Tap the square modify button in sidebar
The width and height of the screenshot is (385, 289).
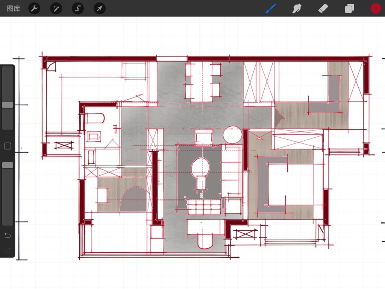coord(8,146)
